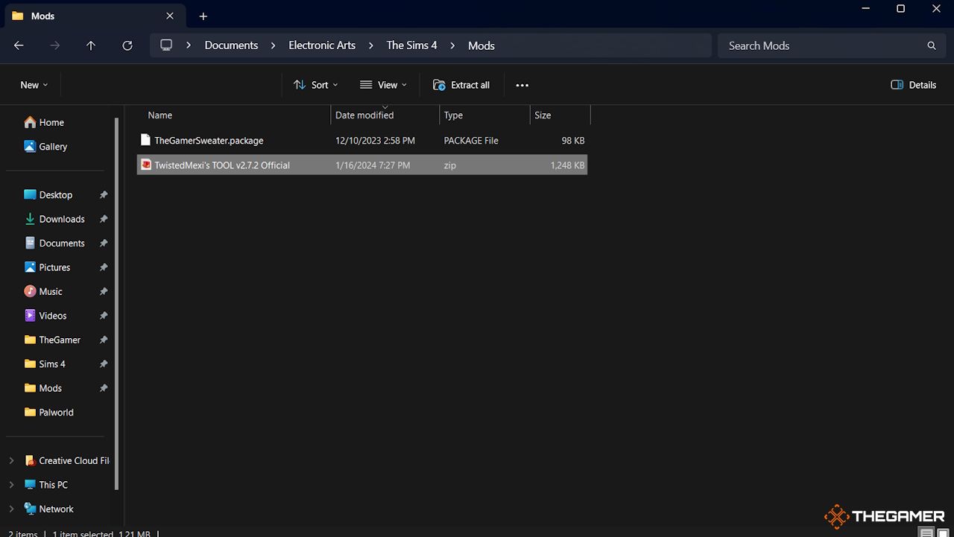The image size is (954, 537).
Task: Switch to large thumbnails view icon
Action: tap(943, 533)
